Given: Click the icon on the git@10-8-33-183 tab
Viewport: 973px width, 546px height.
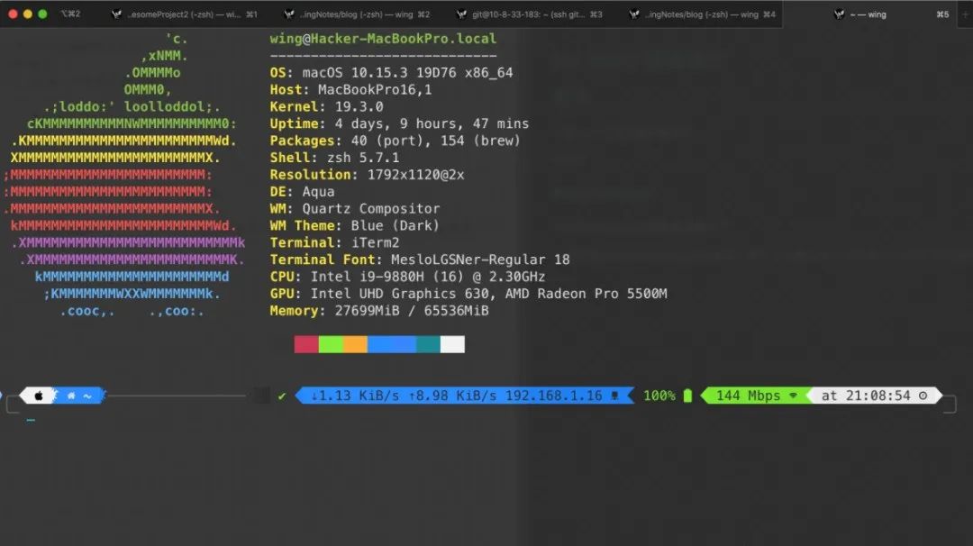Looking at the screenshot, I should click(461, 14).
